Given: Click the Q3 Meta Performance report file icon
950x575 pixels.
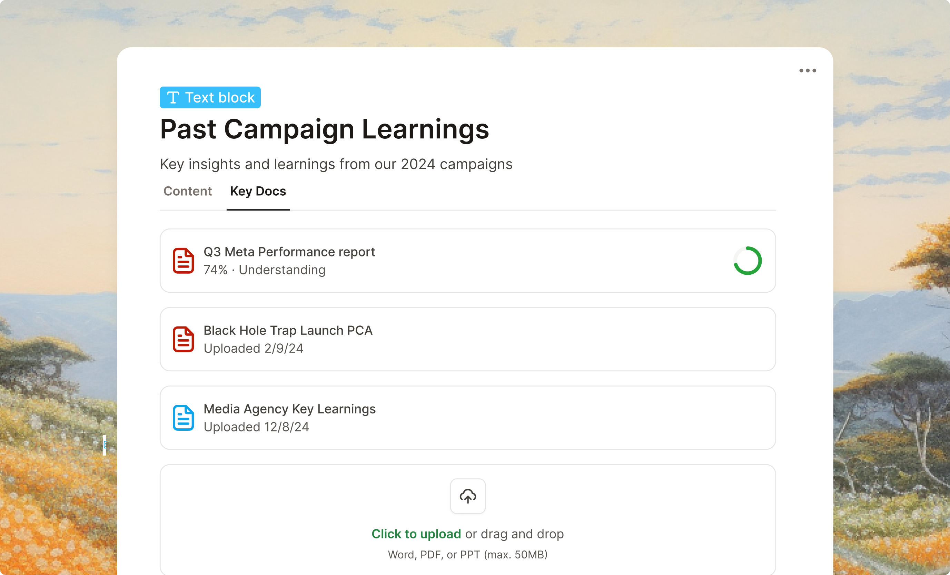Looking at the screenshot, I should (183, 261).
